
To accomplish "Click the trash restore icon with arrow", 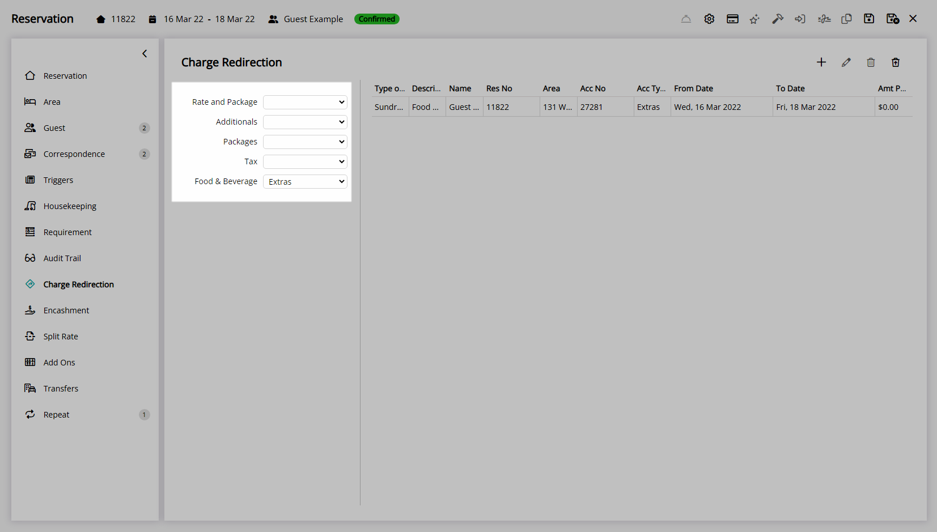I will (896, 62).
